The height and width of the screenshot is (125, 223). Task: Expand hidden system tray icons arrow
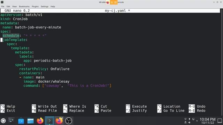click(x=197, y=121)
